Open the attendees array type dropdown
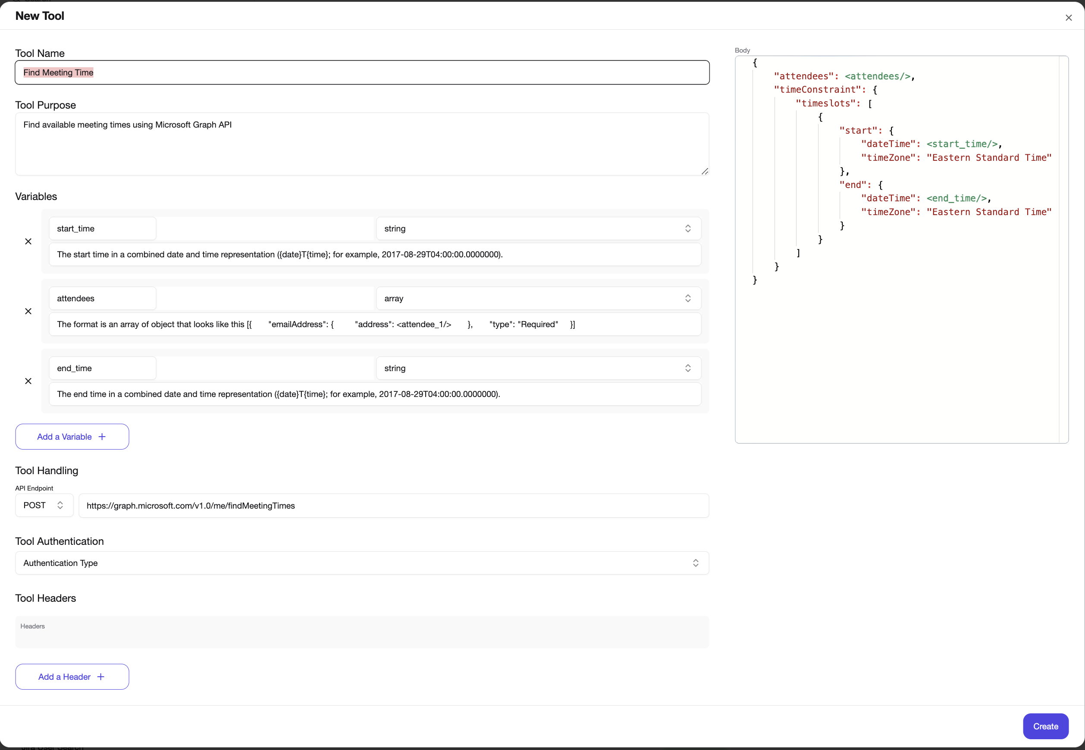The width and height of the screenshot is (1085, 750). [538, 298]
